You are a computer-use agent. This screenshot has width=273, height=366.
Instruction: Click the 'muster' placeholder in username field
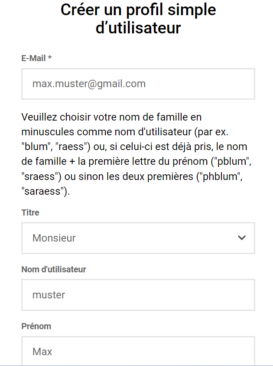coord(49,295)
